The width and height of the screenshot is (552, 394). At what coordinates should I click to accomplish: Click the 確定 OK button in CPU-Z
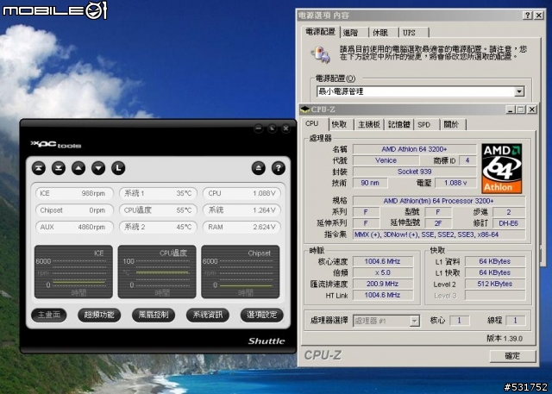point(512,356)
